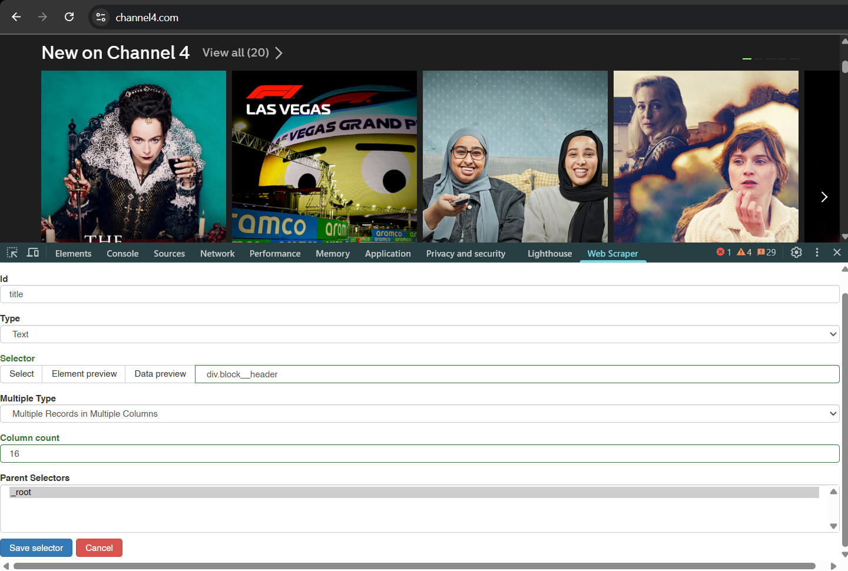Screen dimensions: 848x571
Task: Open the Multiple Type dropdown
Action: [419, 414]
